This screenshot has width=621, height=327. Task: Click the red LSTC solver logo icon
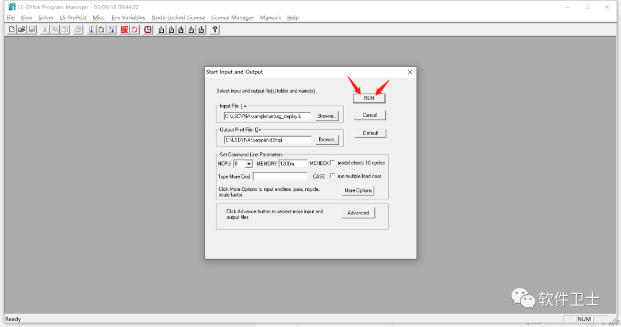pyautogui.click(x=125, y=30)
